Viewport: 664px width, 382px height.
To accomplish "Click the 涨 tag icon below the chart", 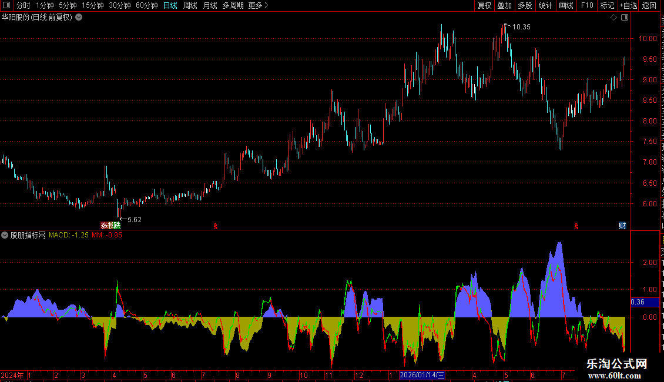I will coord(104,225).
